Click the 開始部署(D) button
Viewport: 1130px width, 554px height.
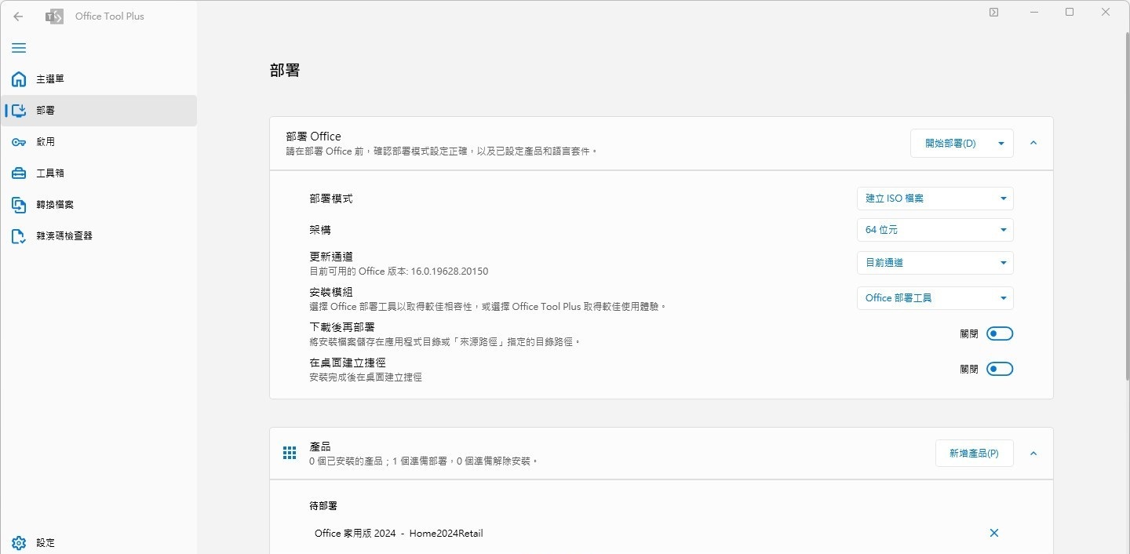950,143
